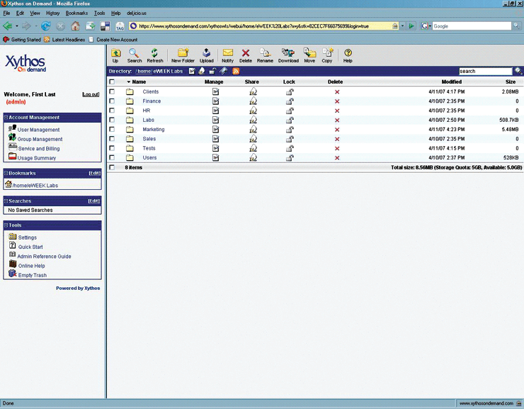Click the Share icon for Finance folder

coord(254,101)
